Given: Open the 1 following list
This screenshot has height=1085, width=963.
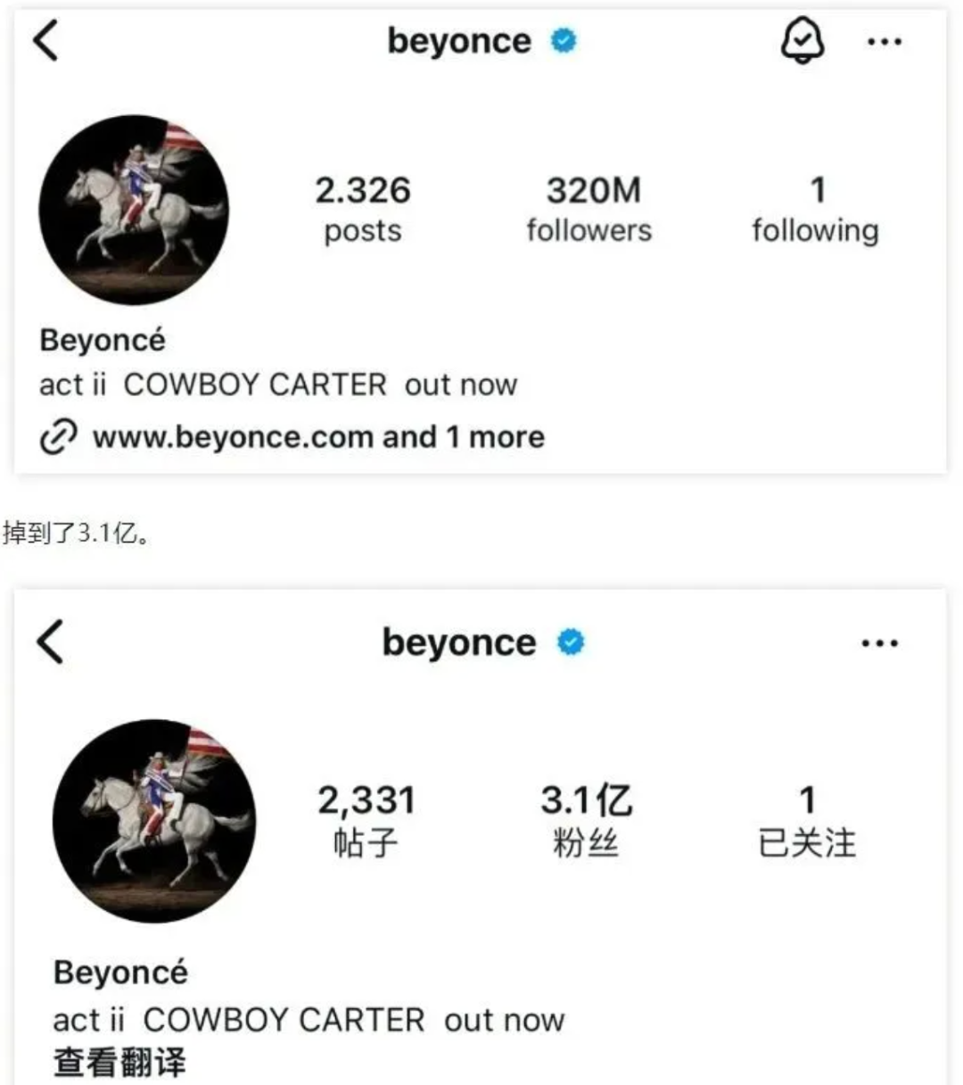Looking at the screenshot, I should (815, 210).
